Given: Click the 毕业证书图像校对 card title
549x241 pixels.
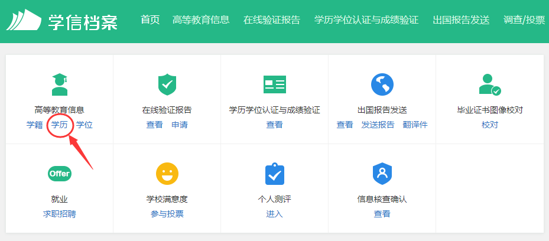Looking at the screenshot, I should click(x=490, y=110).
